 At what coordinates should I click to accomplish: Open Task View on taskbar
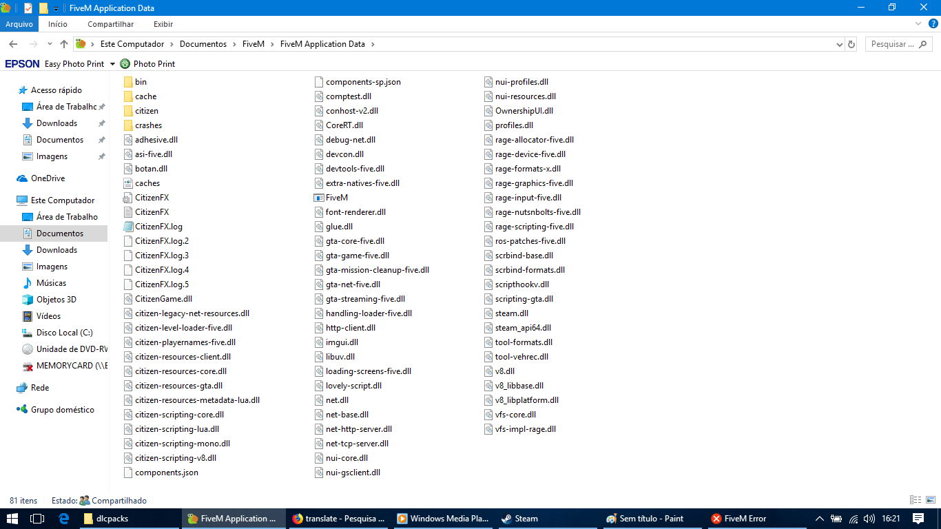pyautogui.click(x=37, y=519)
